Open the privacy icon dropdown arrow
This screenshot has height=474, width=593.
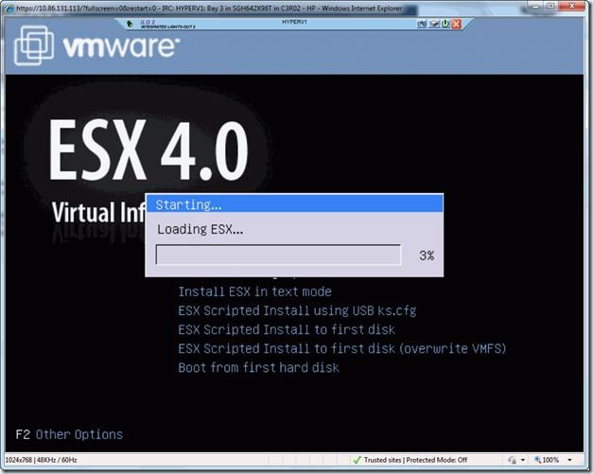(x=523, y=460)
